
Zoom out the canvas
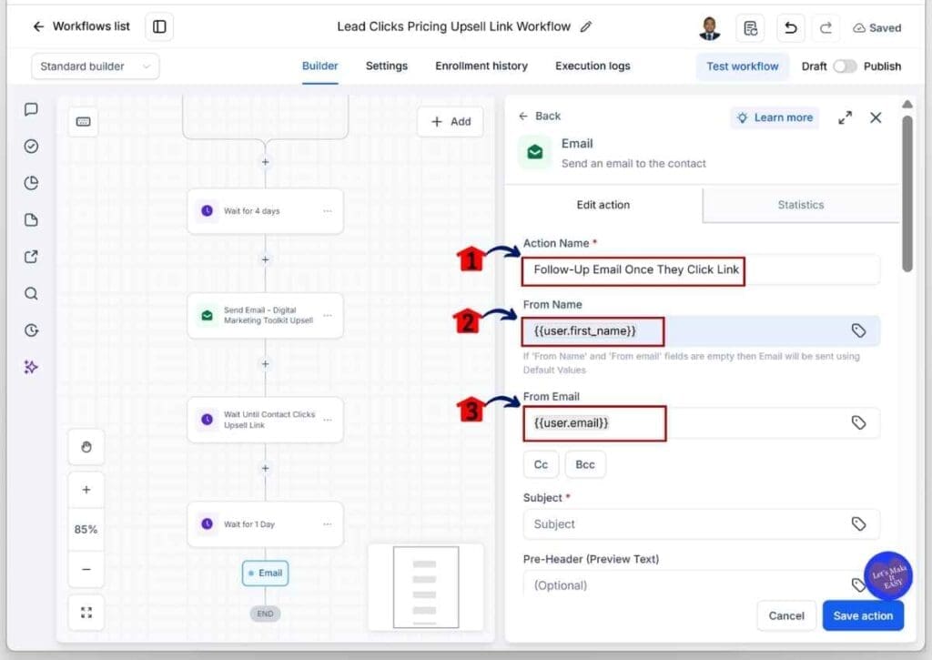pos(86,570)
